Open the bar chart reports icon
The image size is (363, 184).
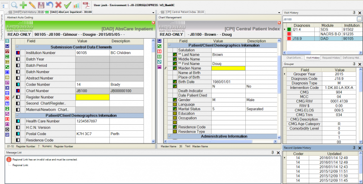[76, 5]
